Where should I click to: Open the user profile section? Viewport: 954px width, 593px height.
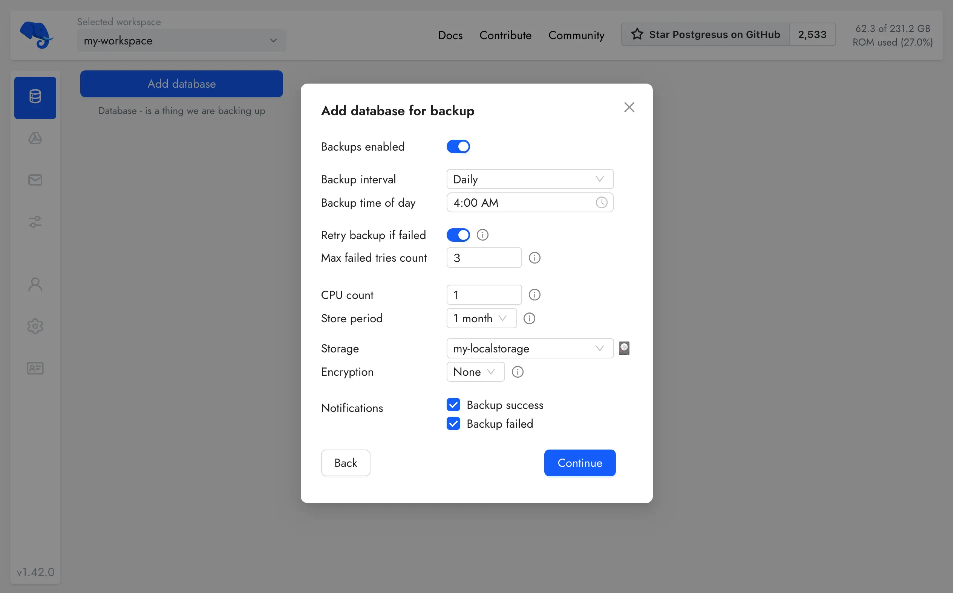click(x=35, y=284)
